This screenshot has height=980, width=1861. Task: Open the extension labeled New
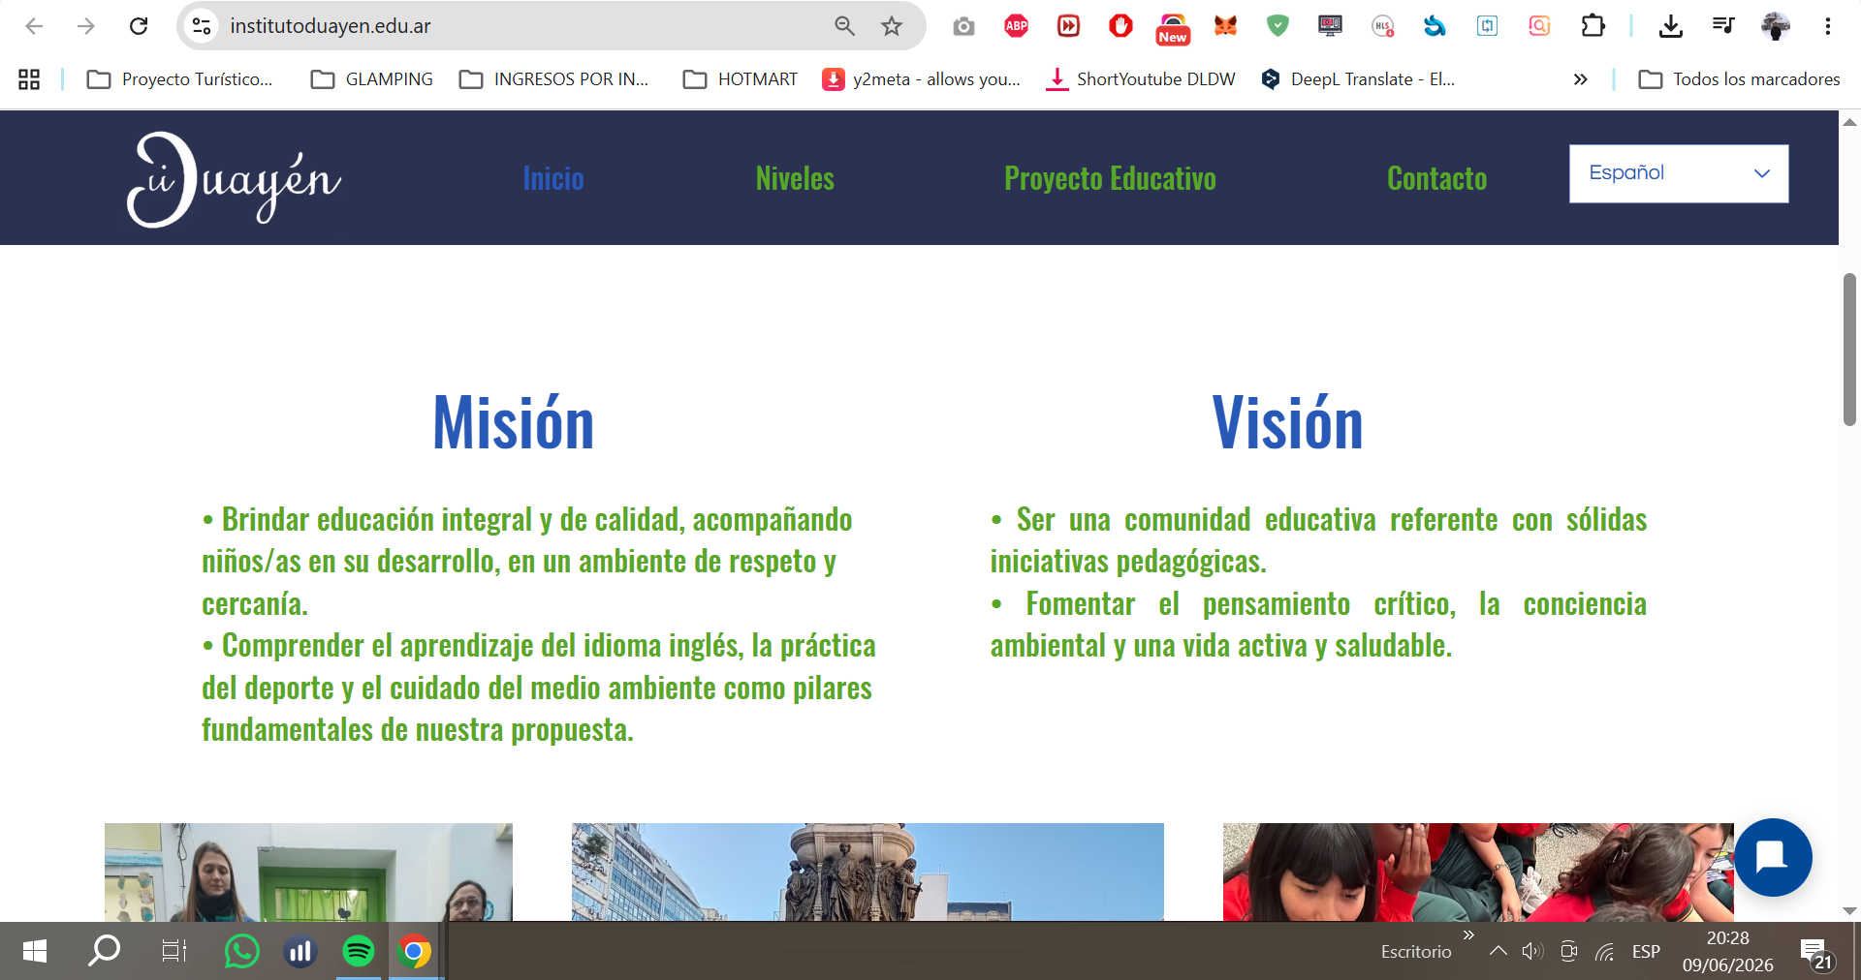[x=1173, y=29]
